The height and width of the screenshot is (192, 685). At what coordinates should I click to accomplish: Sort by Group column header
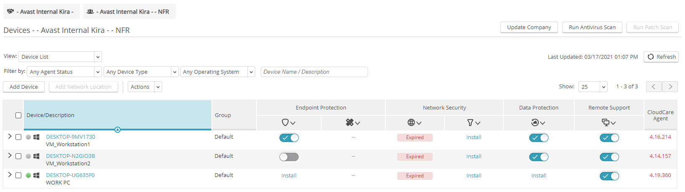234,115
